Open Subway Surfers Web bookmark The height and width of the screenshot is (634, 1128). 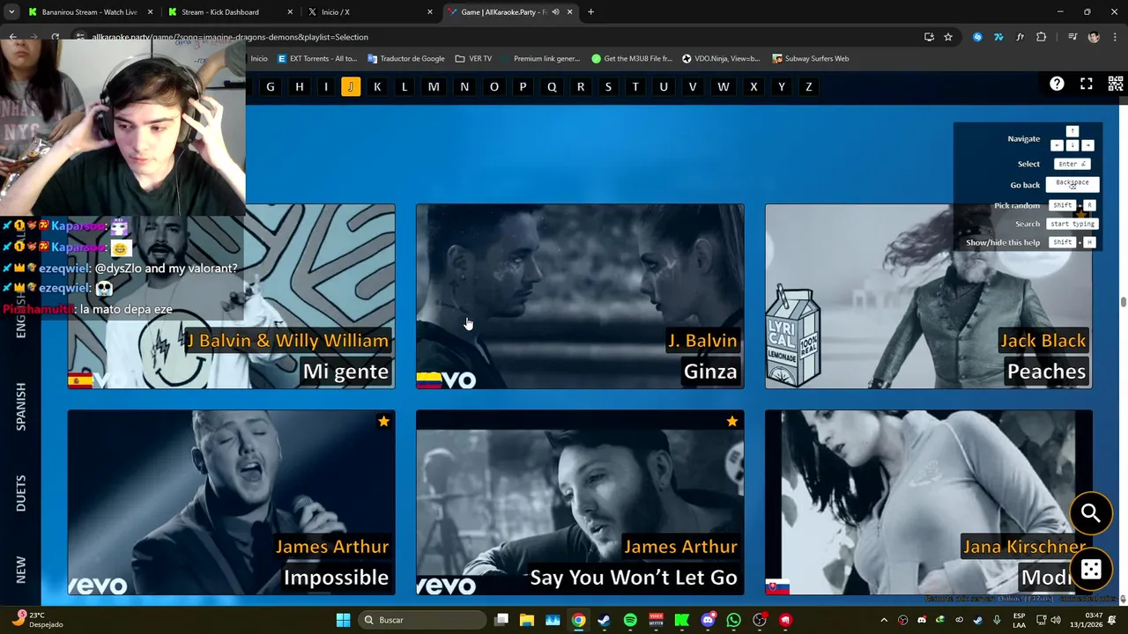tap(811, 59)
